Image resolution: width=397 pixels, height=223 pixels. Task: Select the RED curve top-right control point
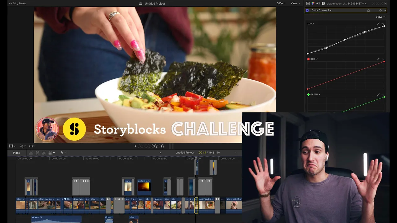click(384, 62)
